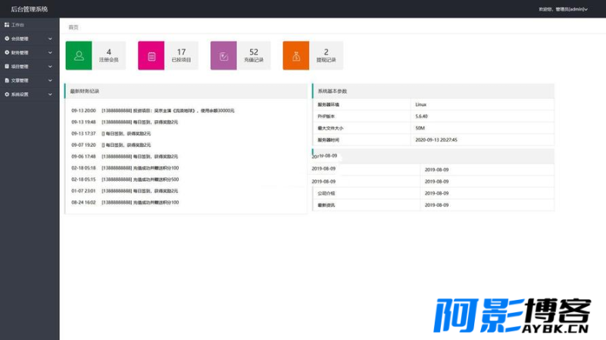Click the 项目管理 sidebar icon
606x340 pixels.
click(x=7, y=67)
